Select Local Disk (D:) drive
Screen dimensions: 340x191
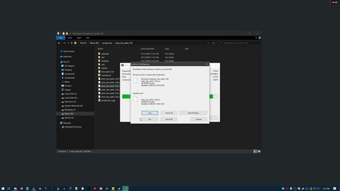[x=71, y=98]
